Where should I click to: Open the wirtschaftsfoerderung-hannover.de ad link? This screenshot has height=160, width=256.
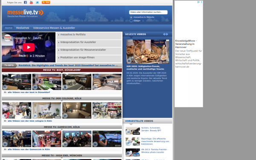[x=189, y=65]
